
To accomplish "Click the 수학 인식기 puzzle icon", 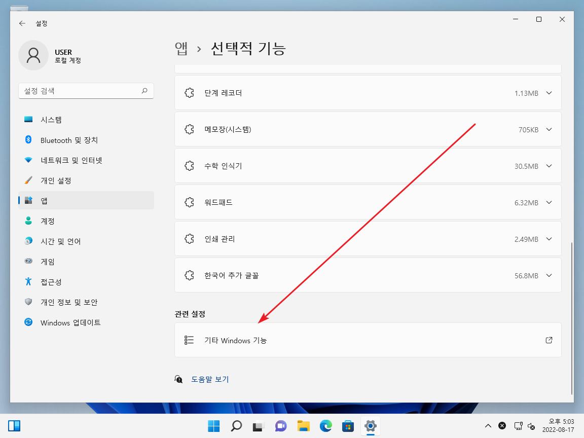I will click(x=189, y=166).
